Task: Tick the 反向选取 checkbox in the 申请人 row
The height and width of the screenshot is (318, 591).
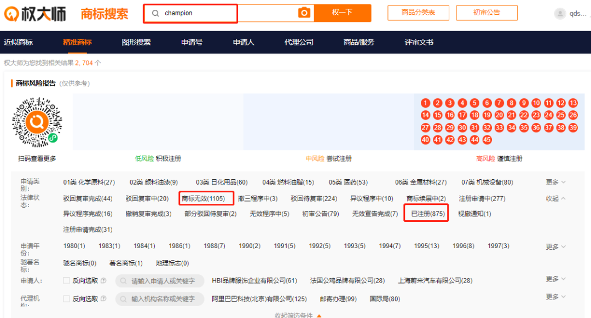Action: click(x=67, y=280)
